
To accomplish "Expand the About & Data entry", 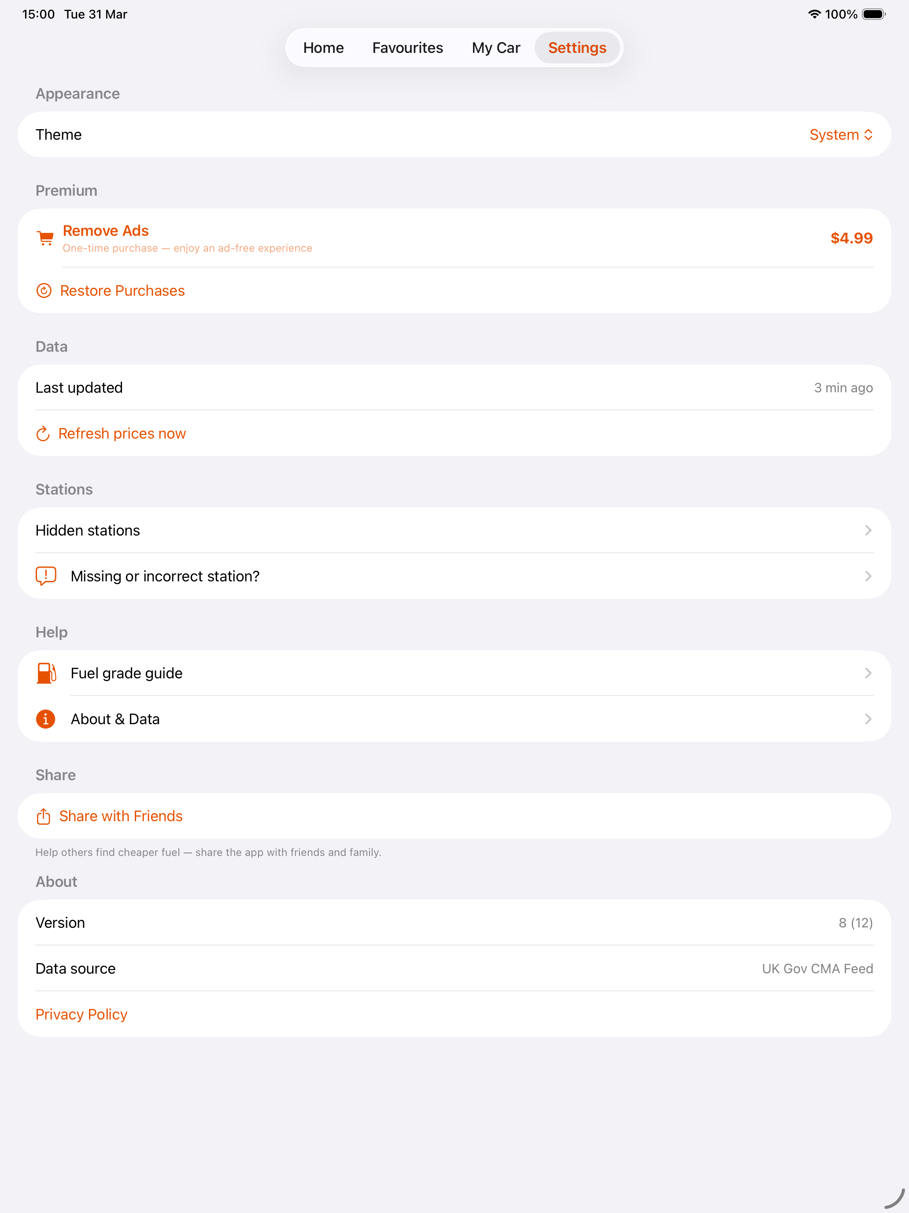I will [x=868, y=719].
